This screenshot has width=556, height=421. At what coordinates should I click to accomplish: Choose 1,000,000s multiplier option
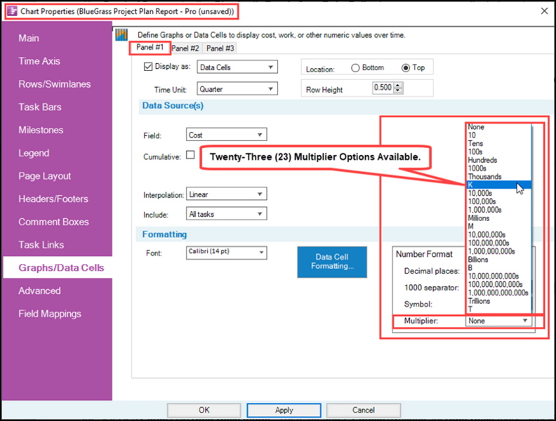tap(498, 210)
